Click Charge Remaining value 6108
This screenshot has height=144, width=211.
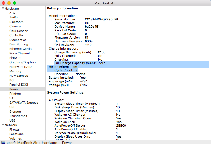pos(102,52)
